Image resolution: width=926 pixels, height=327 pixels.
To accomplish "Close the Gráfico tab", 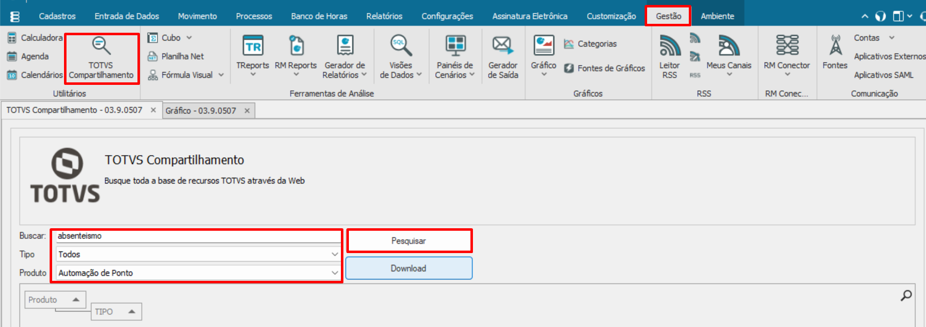I will [247, 111].
